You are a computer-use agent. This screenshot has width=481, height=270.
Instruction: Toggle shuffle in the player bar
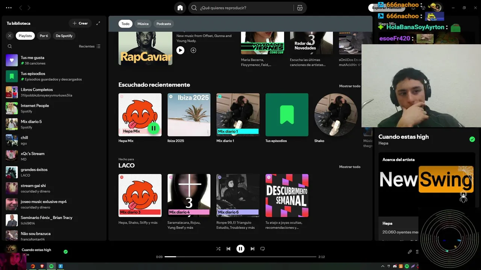[x=218, y=249]
